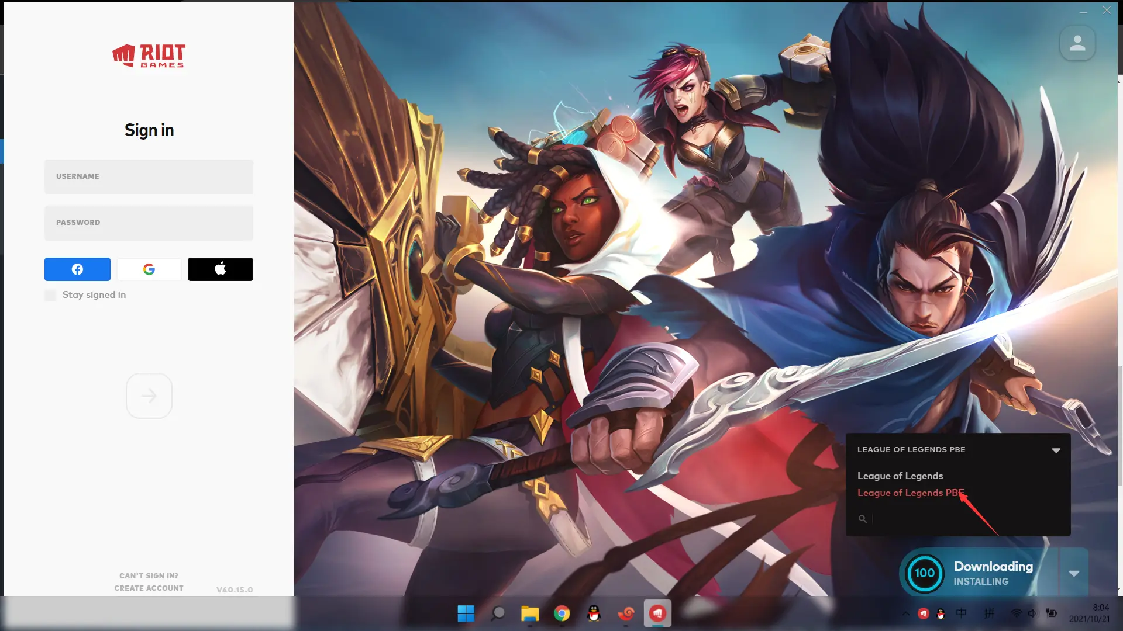Open the account profile icon
The width and height of the screenshot is (1123, 631).
pyautogui.click(x=1077, y=43)
